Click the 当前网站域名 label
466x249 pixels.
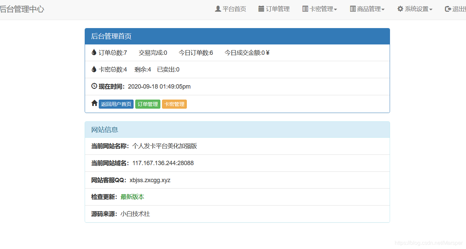point(110,163)
